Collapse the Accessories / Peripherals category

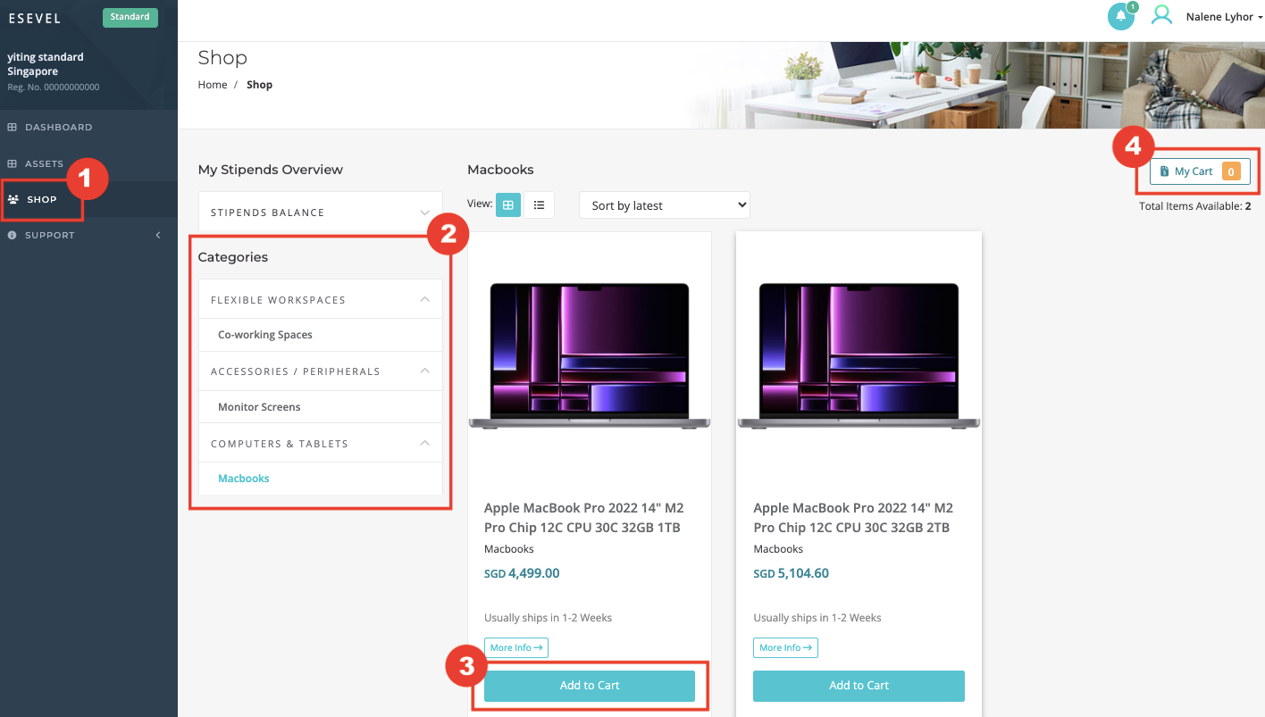point(321,371)
